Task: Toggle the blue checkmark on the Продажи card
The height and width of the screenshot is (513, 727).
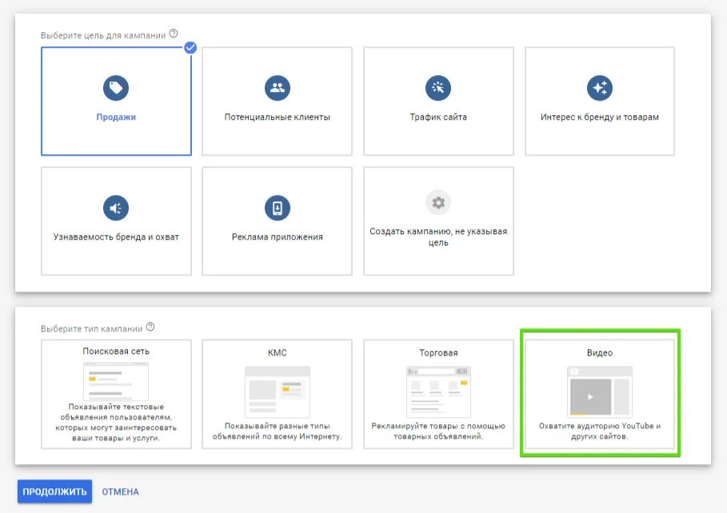Action: tap(190, 47)
